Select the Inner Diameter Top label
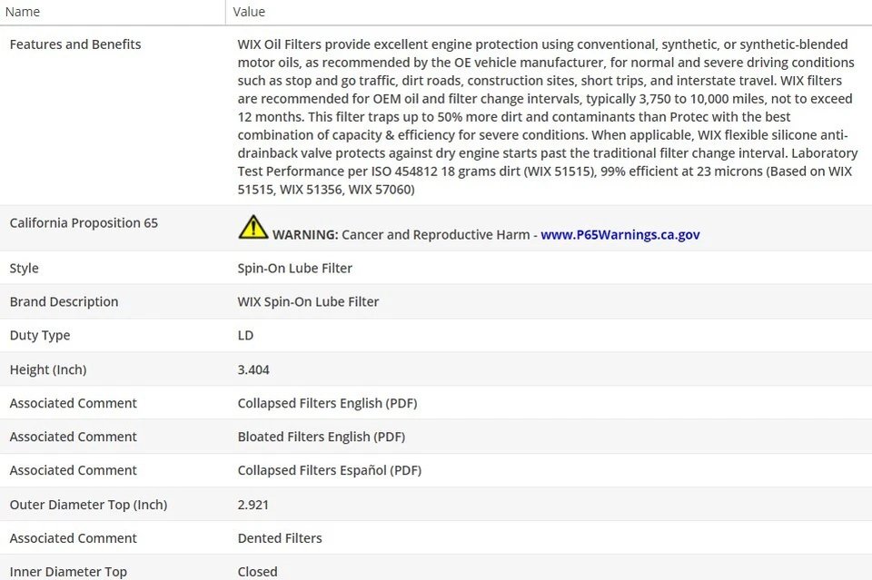The image size is (872, 580). tap(68, 572)
